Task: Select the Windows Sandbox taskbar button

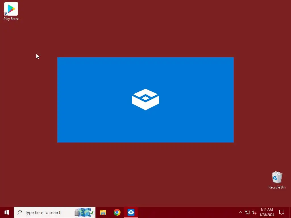Action: (131, 212)
